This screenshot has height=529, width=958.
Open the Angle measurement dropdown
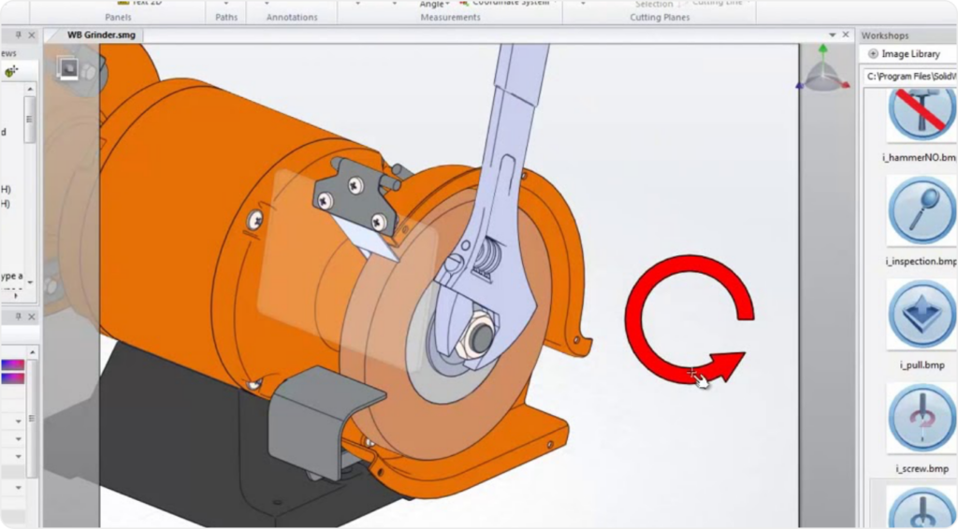(448, 5)
